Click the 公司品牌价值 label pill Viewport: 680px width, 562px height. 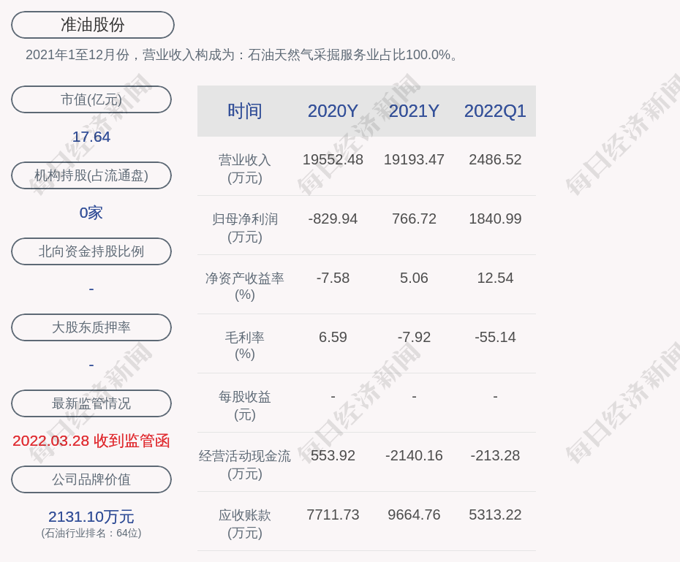(x=91, y=479)
